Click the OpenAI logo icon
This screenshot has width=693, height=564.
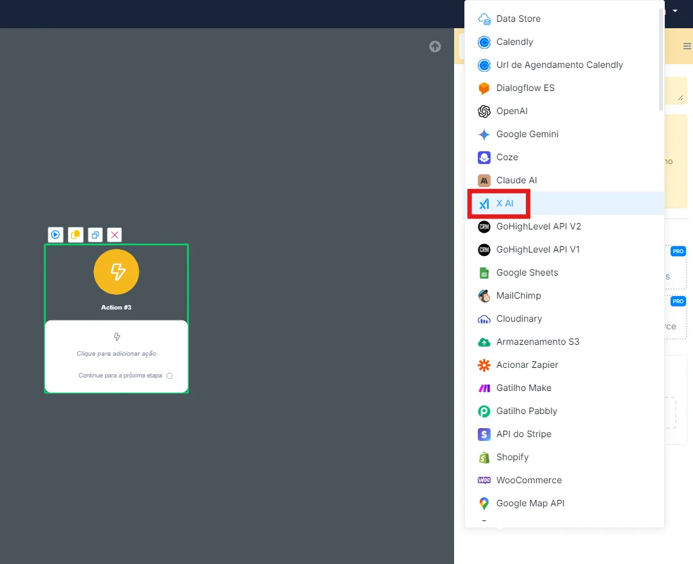(x=484, y=111)
